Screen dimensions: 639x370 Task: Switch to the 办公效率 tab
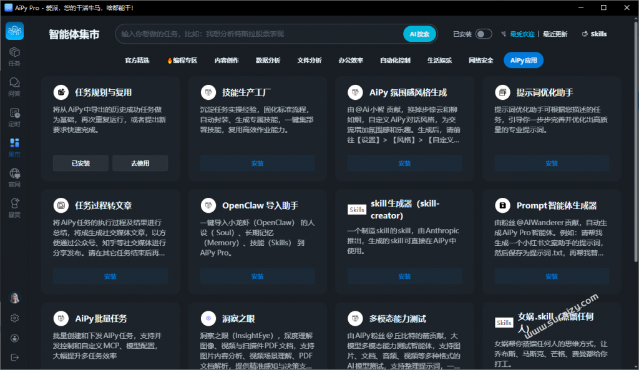point(351,61)
